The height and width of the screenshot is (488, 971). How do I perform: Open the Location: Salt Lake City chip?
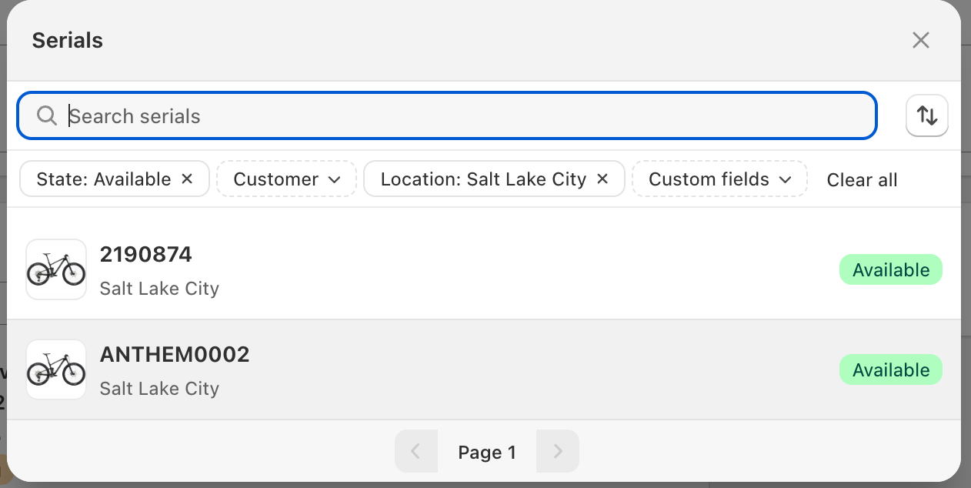click(483, 179)
